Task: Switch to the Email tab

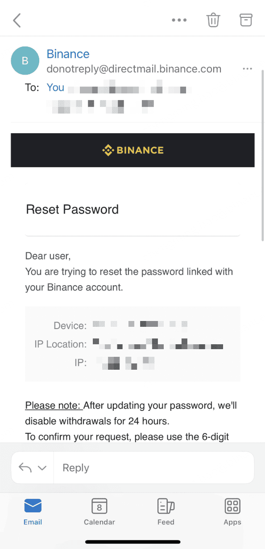Action: coord(33,512)
